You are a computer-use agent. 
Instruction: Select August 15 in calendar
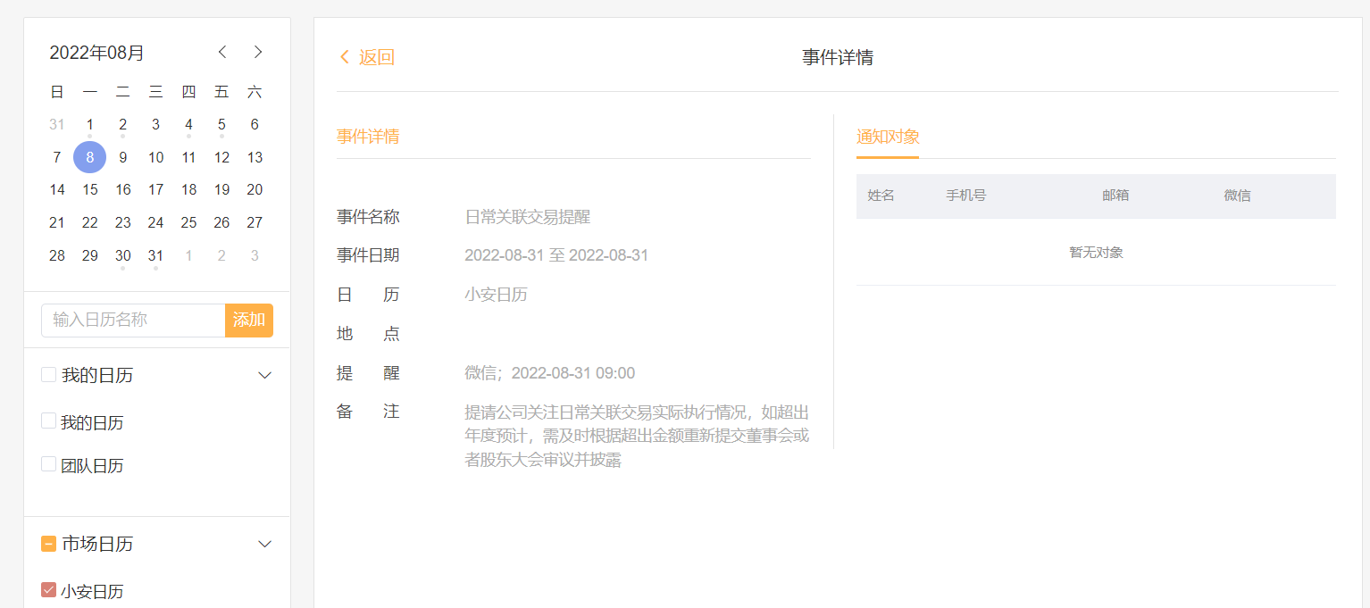(x=90, y=189)
